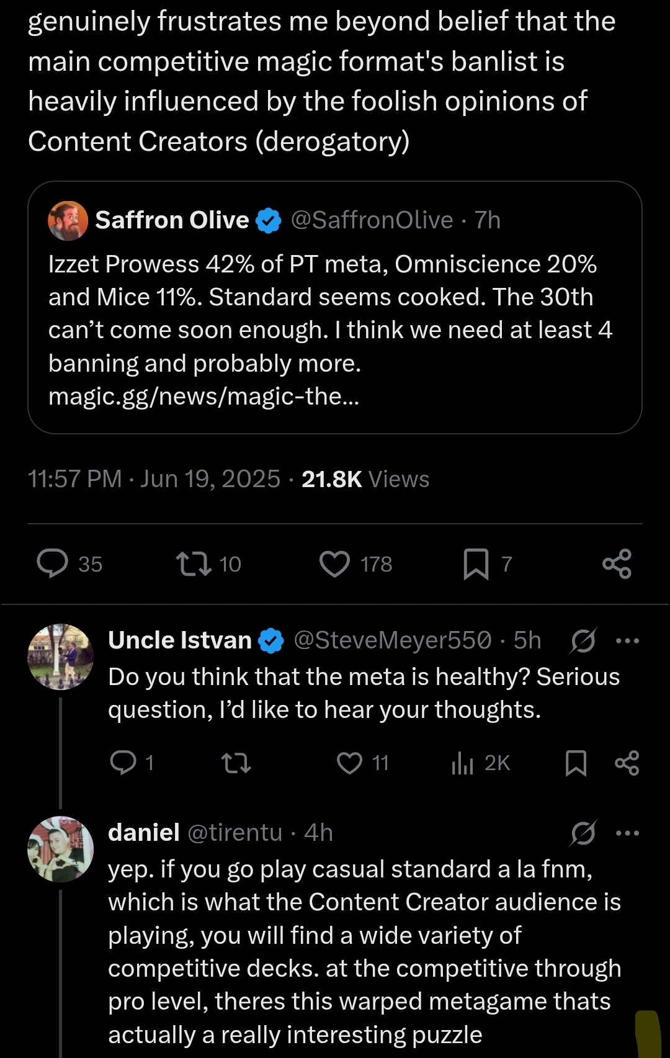Viewport: 670px width, 1058px height.
Task: View Uncle Istvan's profile picture
Action: click(x=60, y=657)
